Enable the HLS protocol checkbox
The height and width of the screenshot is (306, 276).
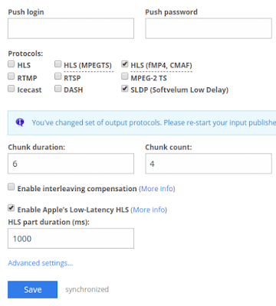coord(11,64)
